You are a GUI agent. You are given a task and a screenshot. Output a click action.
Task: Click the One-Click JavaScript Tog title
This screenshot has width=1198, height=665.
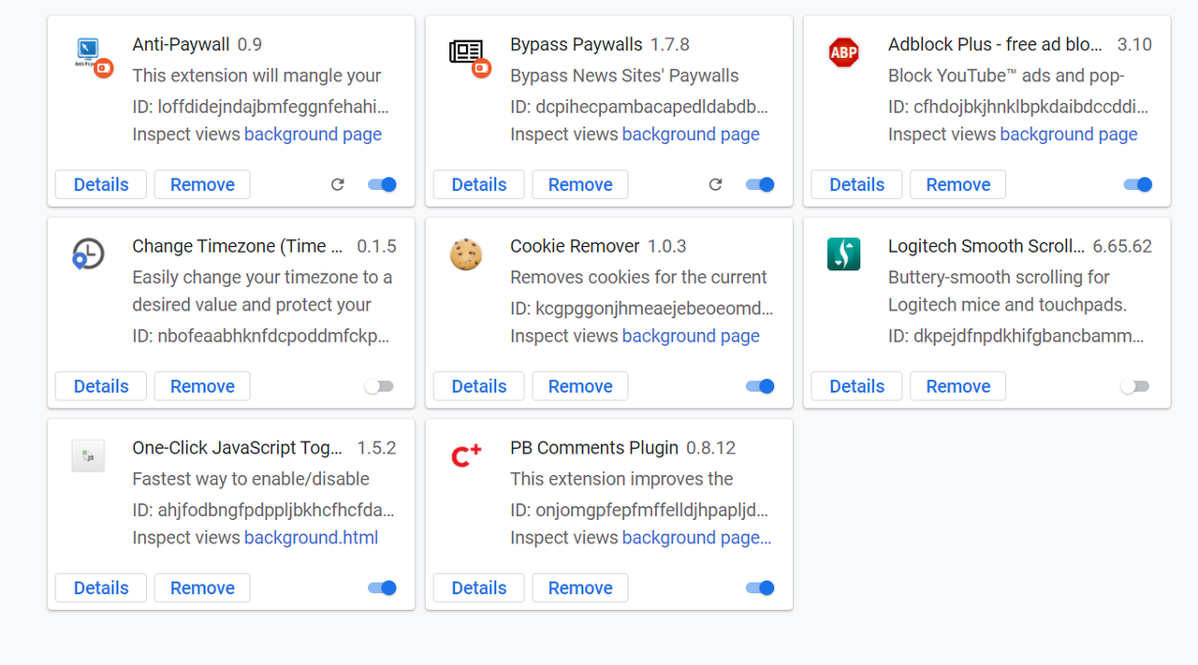point(238,448)
